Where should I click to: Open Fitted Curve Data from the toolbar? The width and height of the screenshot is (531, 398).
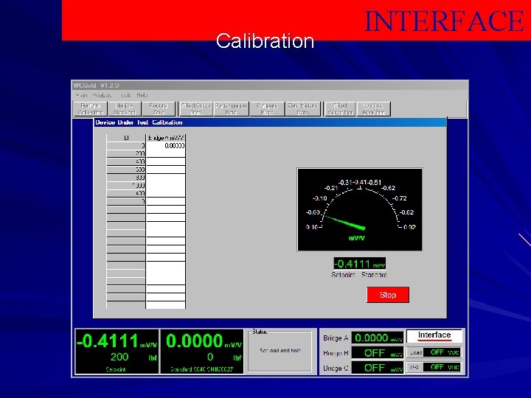[196, 109]
